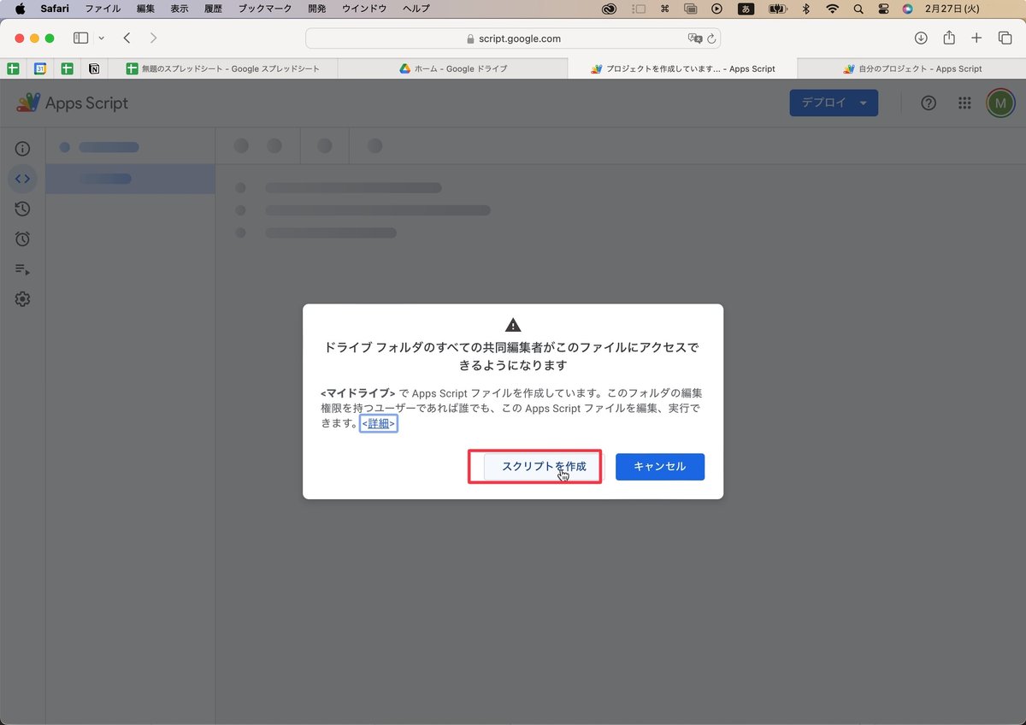Open the ブックマーク menu
Image resolution: width=1026 pixels, height=725 pixels.
coord(265,9)
